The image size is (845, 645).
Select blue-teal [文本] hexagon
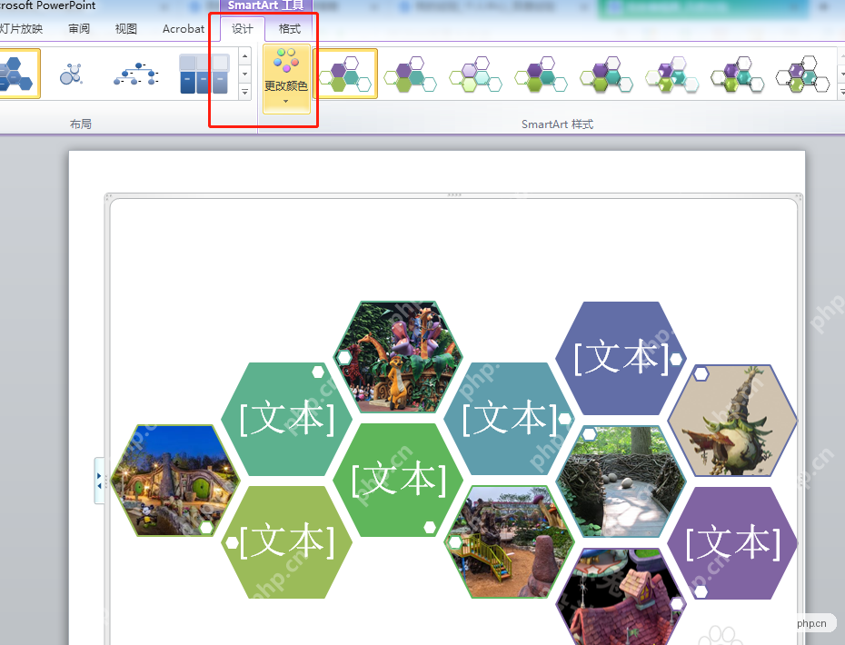tap(509, 419)
